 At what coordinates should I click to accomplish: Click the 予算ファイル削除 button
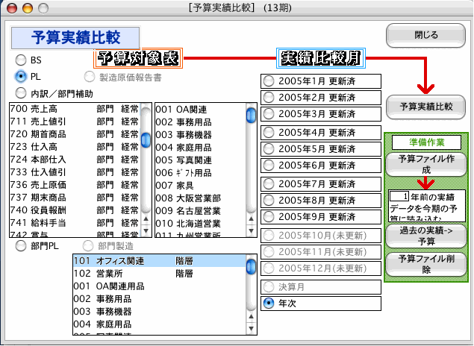pyautogui.click(x=425, y=264)
